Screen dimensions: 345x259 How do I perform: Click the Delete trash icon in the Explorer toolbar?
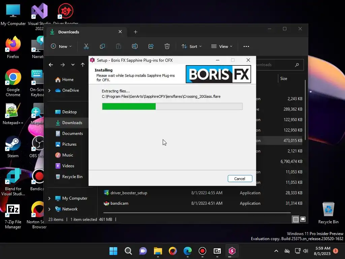click(x=167, y=46)
